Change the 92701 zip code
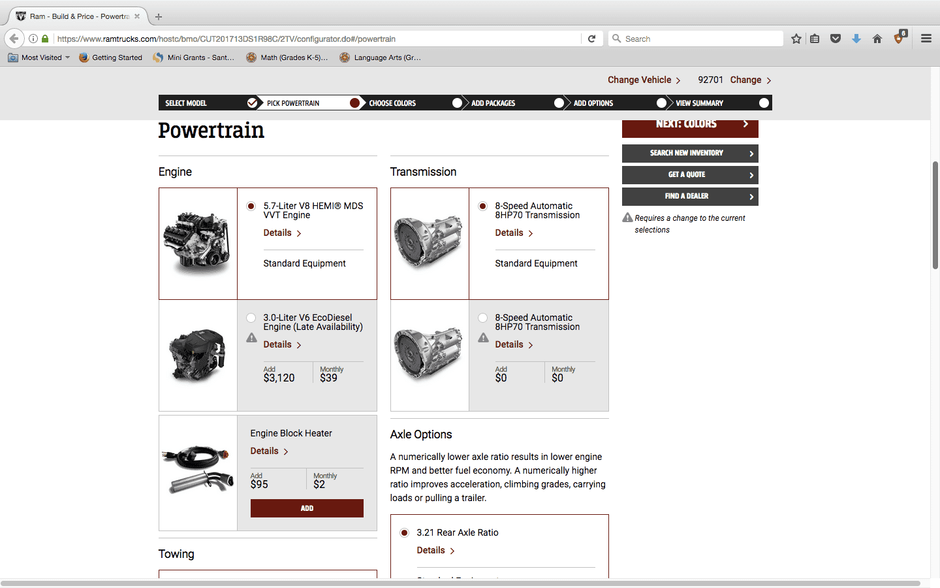This screenshot has height=588, width=940. pos(751,80)
